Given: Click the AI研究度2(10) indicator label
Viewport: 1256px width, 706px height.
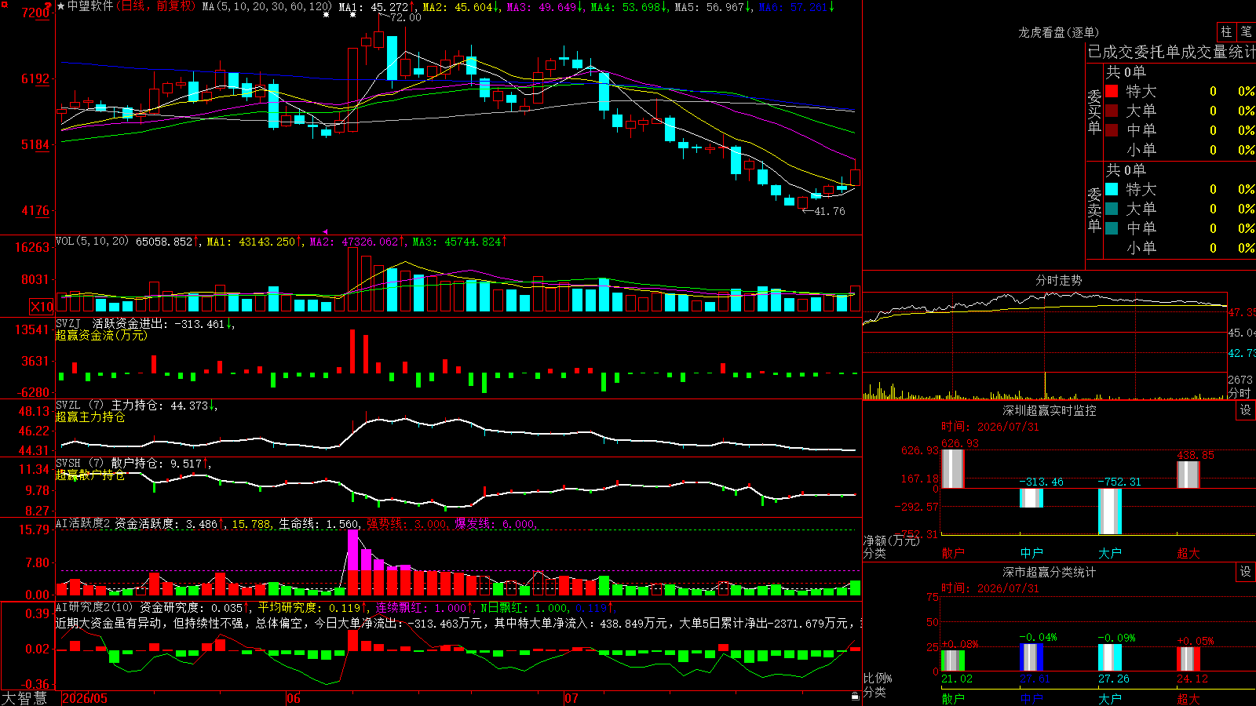Looking at the screenshot, I should click(94, 607).
